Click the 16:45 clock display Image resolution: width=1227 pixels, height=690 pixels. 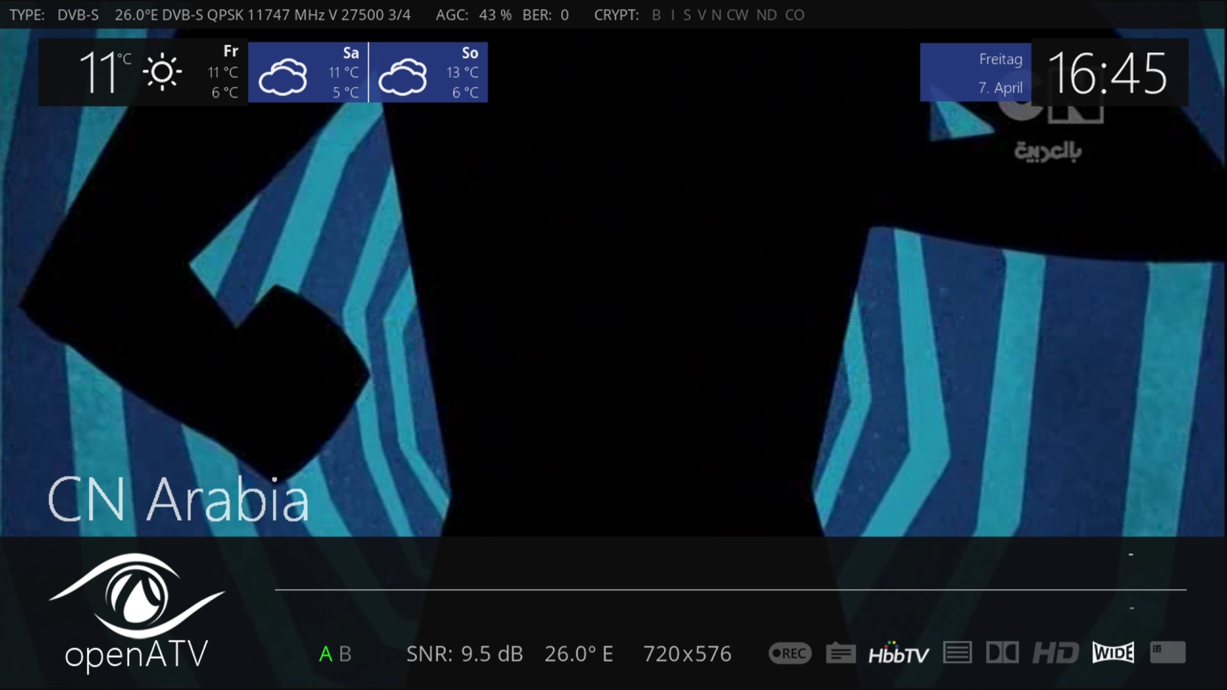[x=1107, y=73]
